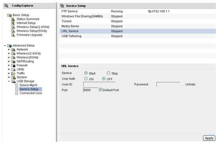Expand the NAT/Routing tree node
This screenshot has width=219, height=143.
tap(9, 62)
